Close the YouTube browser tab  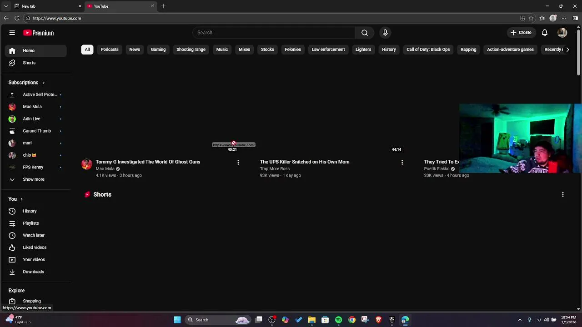tap(152, 6)
